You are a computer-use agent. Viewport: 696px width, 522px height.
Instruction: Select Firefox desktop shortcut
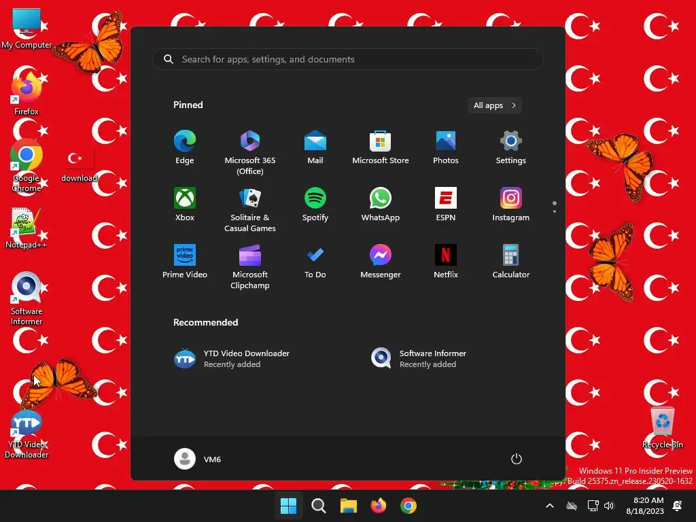27,92
